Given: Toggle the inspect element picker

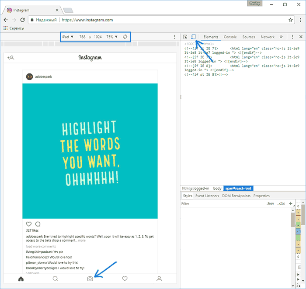Looking at the screenshot, I should tap(185, 37).
